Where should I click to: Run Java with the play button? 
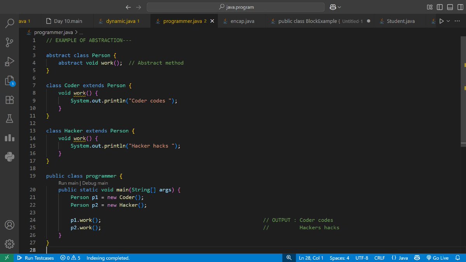(x=442, y=21)
